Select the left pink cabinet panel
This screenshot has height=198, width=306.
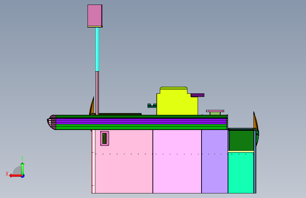tap(124, 162)
